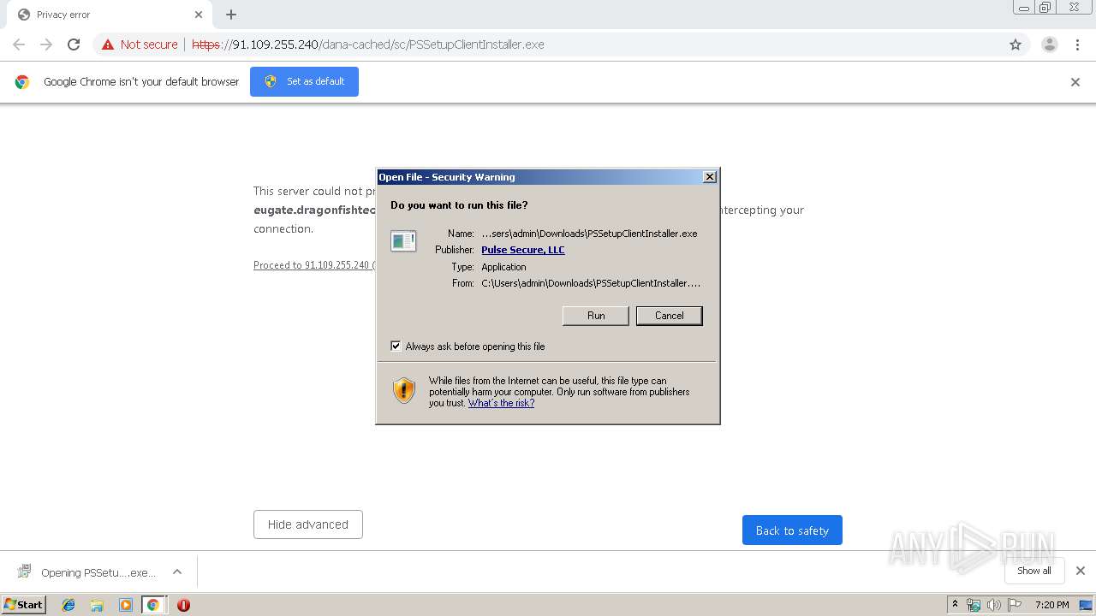Launch Internet Explorer from taskbar
The width and height of the screenshot is (1096, 616).
(68, 605)
